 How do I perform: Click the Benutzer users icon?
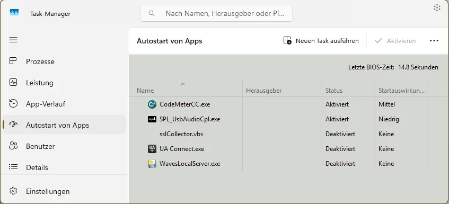13,146
